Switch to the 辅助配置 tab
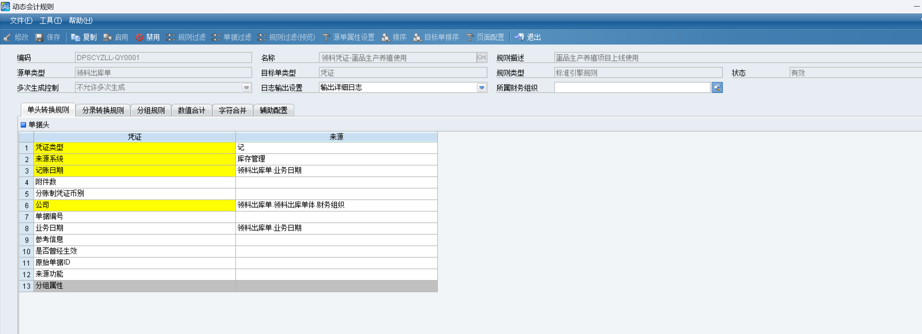 coord(273,111)
